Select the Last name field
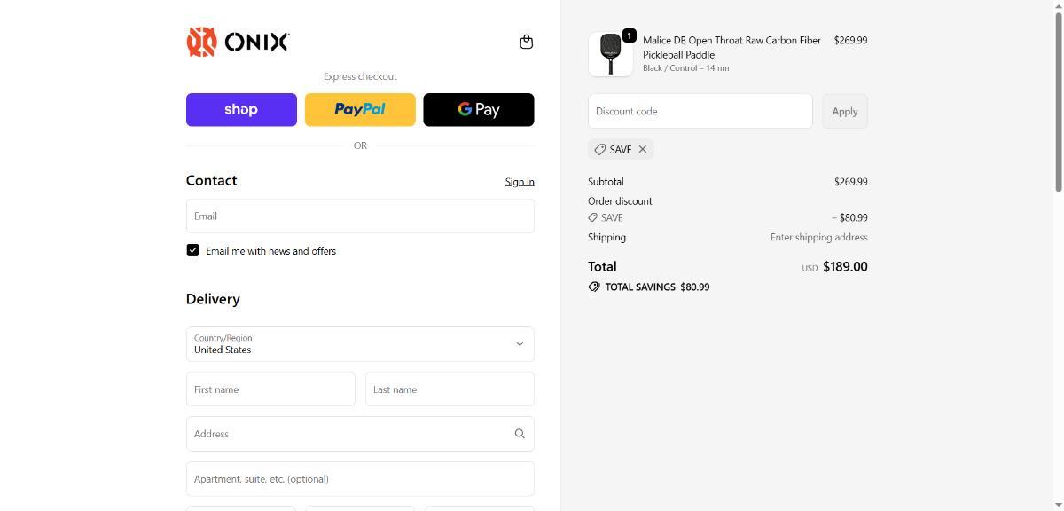The height and width of the screenshot is (511, 1064). (450, 389)
